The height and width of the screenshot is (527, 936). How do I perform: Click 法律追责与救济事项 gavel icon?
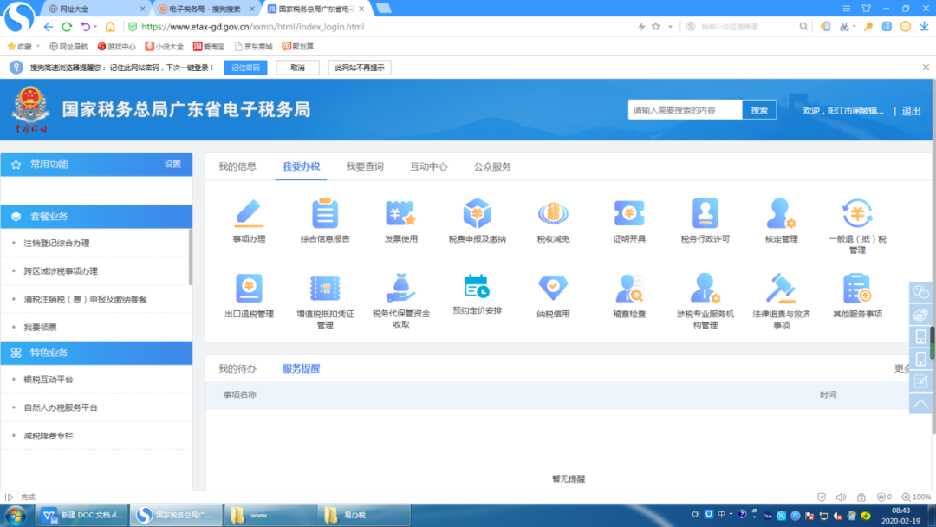(781, 289)
